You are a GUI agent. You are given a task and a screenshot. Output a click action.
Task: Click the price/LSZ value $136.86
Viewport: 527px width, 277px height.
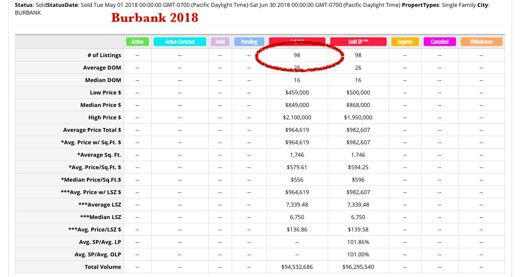[x=297, y=229]
